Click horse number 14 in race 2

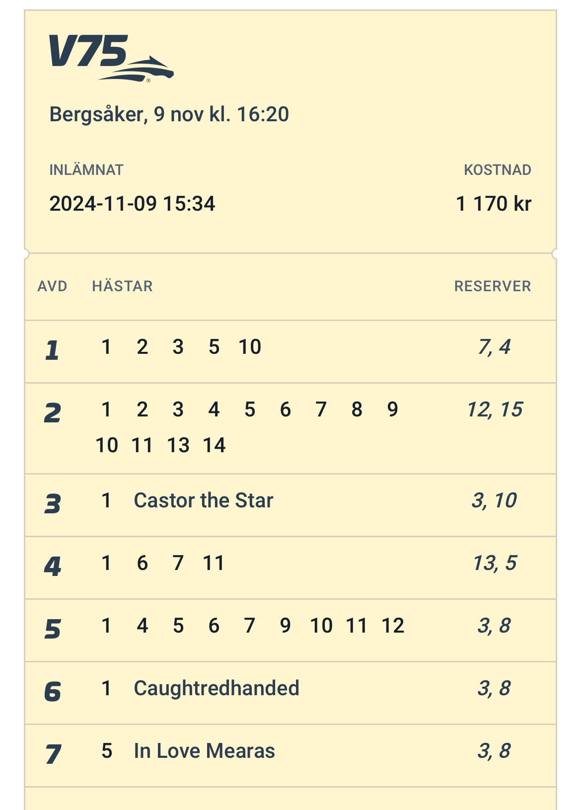[x=214, y=445]
